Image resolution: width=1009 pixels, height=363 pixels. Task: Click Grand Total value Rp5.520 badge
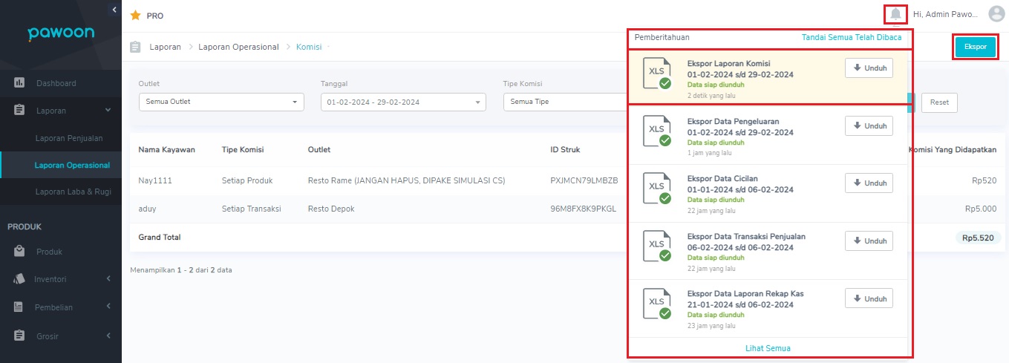point(979,238)
